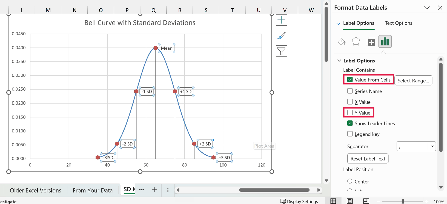The image size is (447, 204).
Task: Open the Separator dropdown
Action: point(416,146)
